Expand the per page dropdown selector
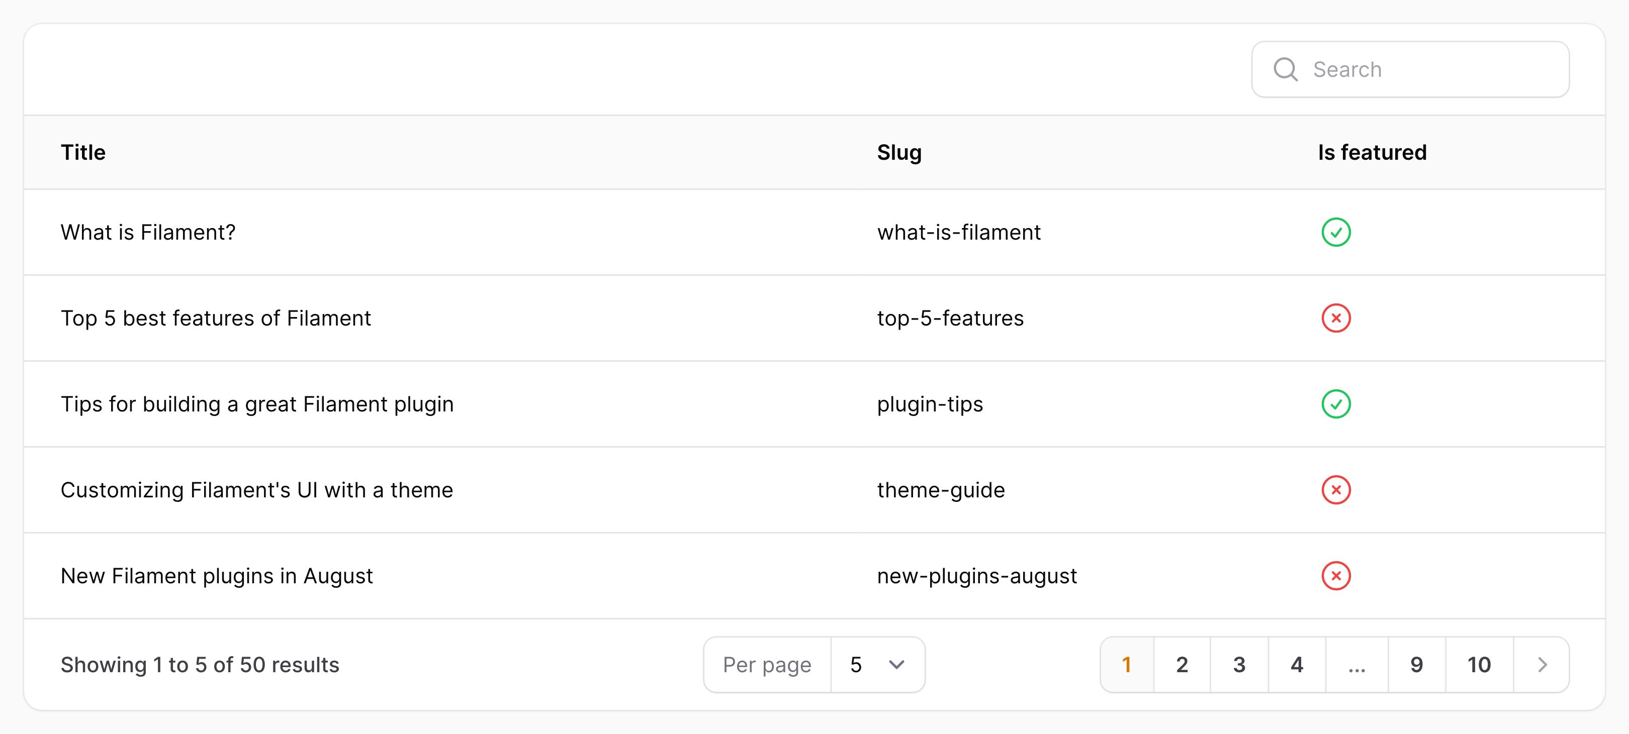The height and width of the screenshot is (734, 1629). tap(877, 663)
